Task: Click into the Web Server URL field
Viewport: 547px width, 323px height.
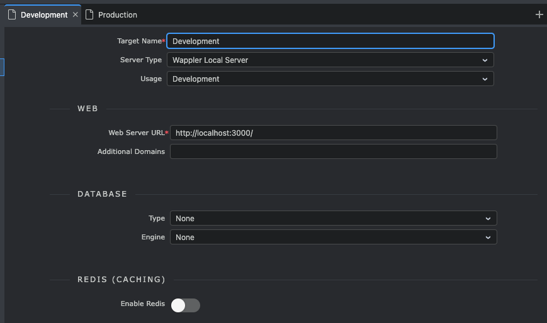Action: [x=333, y=133]
